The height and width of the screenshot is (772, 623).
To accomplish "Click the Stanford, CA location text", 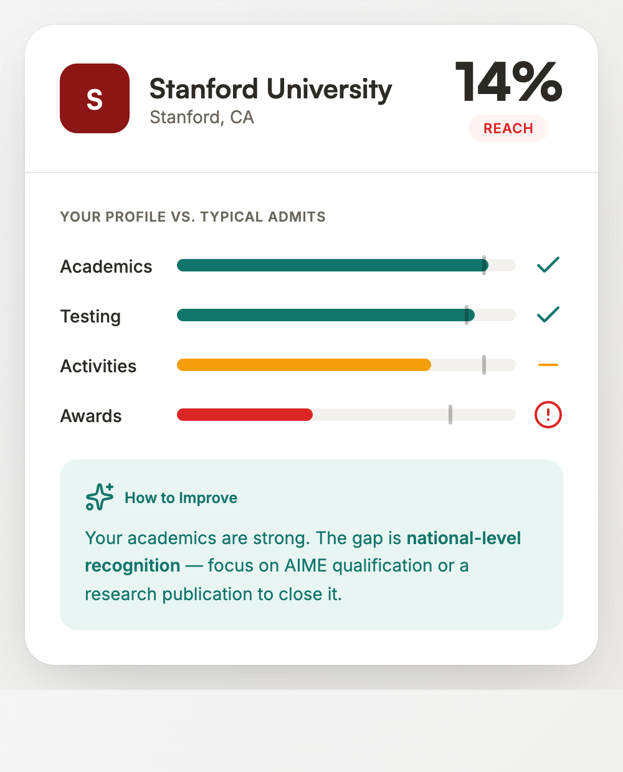I will coord(202,117).
